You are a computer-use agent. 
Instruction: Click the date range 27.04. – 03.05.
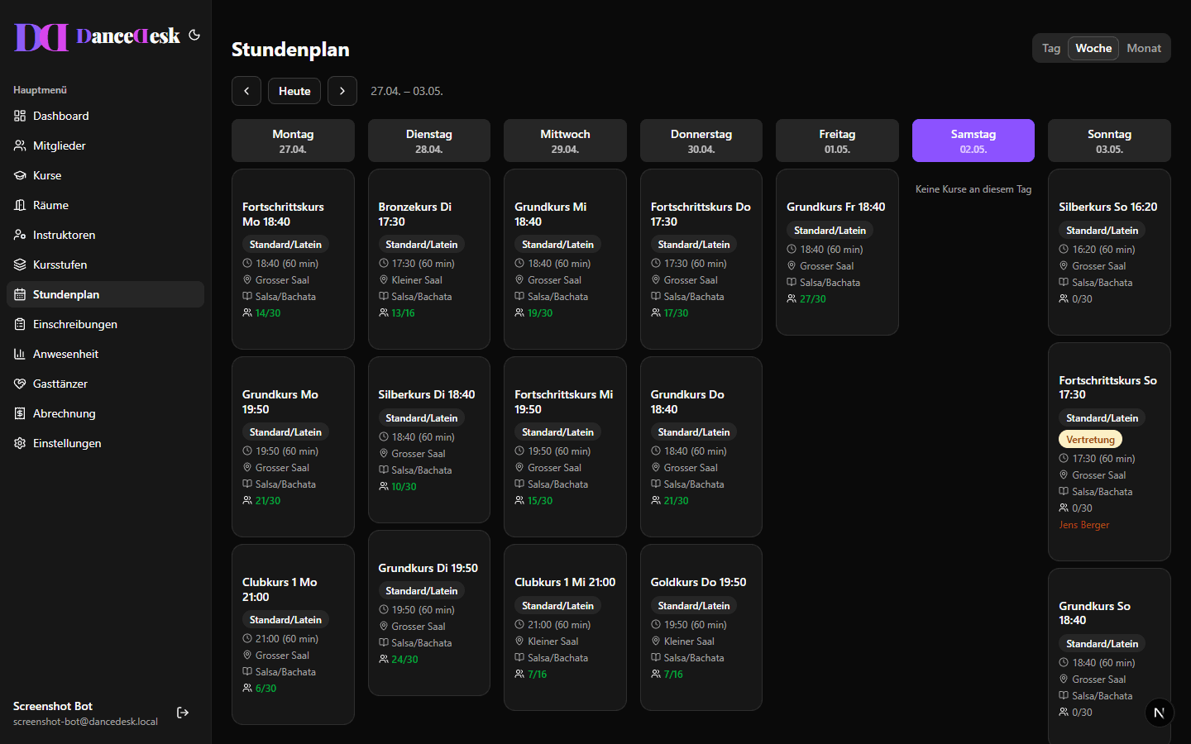(x=407, y=91)
